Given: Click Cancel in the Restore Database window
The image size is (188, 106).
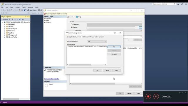Looking at the screenshot, I should 129,93.
